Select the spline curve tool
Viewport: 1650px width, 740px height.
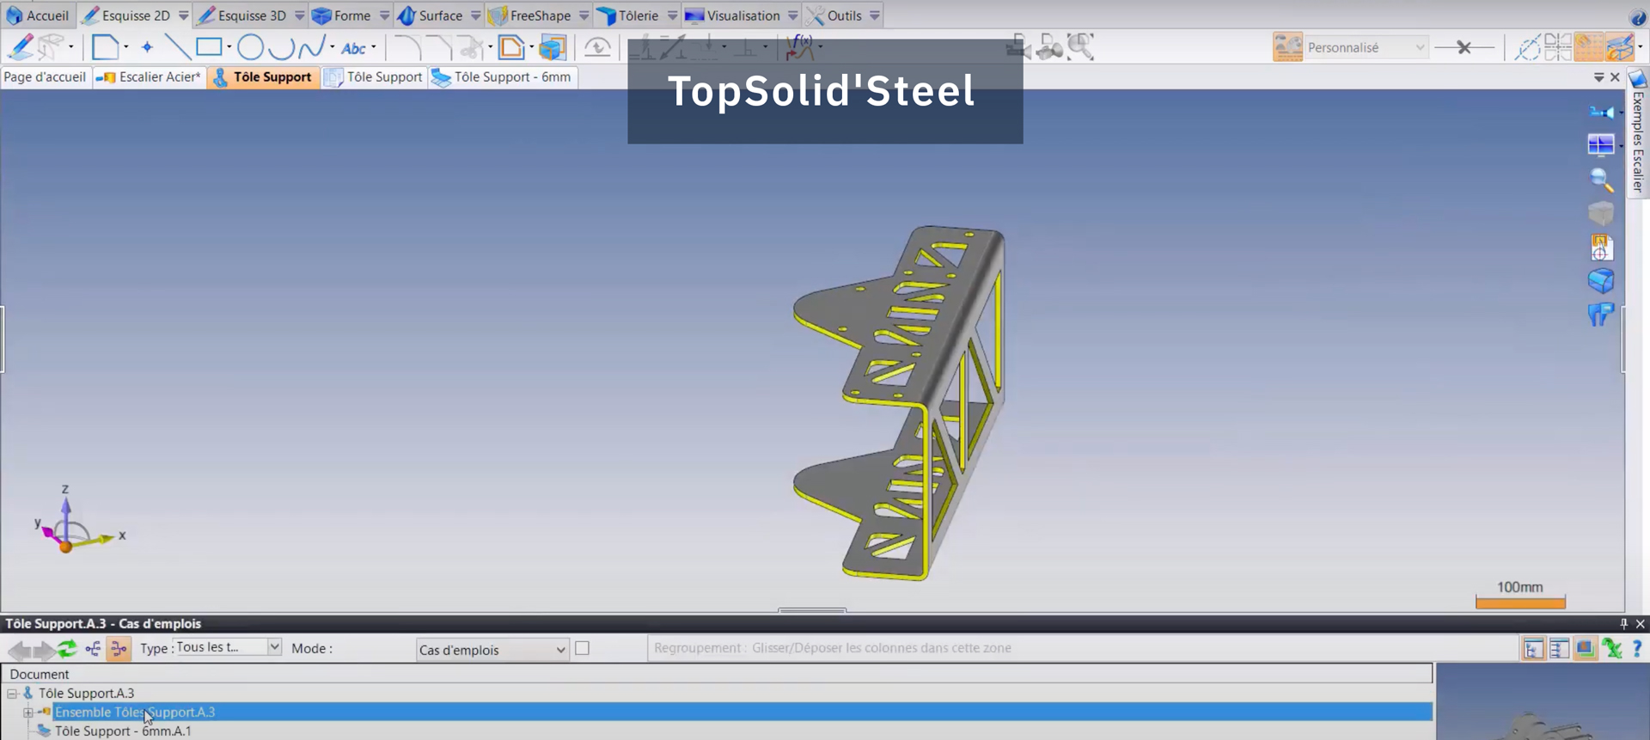coord(311,47)
